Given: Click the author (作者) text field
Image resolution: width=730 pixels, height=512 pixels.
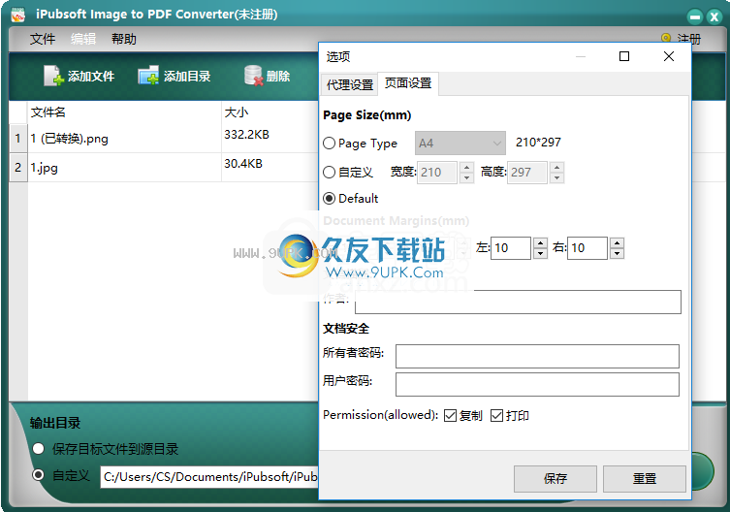Looking at the screenshot, I should pyautogui.click(x=518, y=302).
